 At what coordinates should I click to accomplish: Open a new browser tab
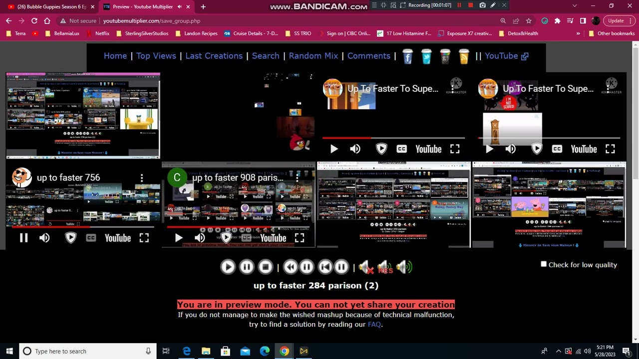click(x=203, y=6)
